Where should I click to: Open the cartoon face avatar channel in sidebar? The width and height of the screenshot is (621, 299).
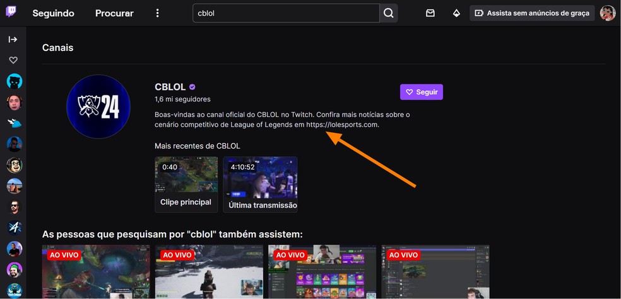15,165
